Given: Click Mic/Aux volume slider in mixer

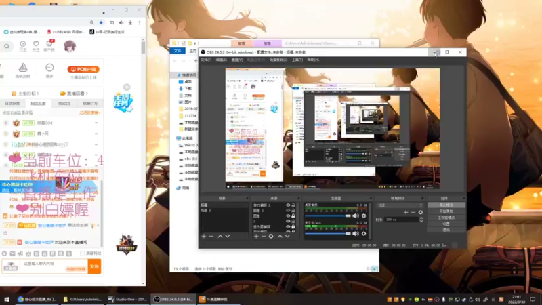Looking at the screenshot, I should click(328, 234).
